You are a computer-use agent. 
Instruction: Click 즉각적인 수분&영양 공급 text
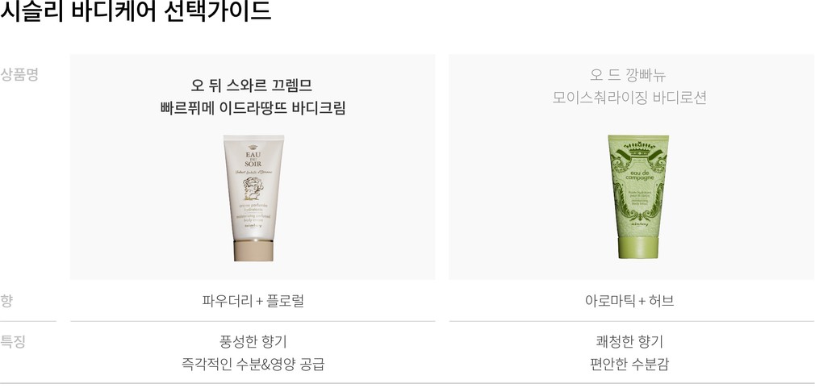[253, 364]
